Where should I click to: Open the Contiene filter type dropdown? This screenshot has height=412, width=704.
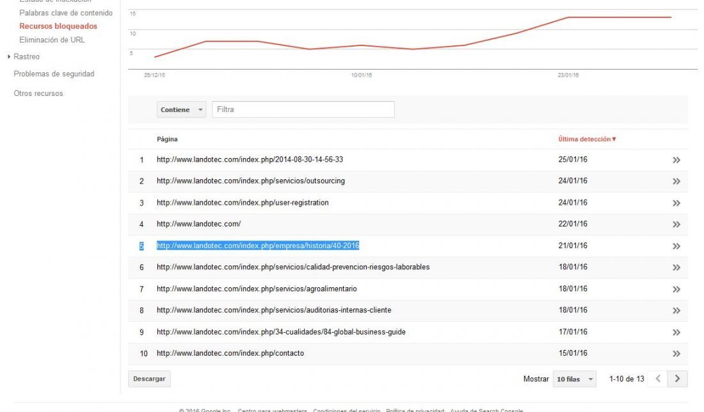[181, 109]
